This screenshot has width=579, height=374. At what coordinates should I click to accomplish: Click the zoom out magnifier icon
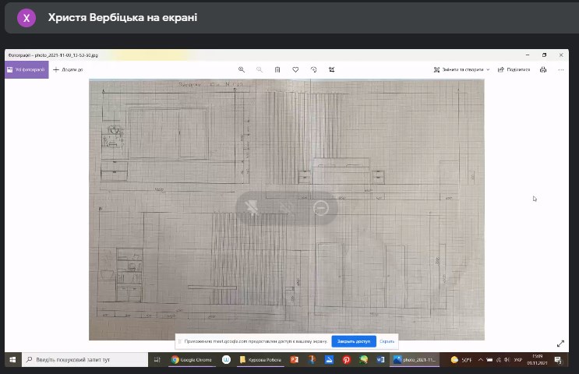(x=259, y=69)
